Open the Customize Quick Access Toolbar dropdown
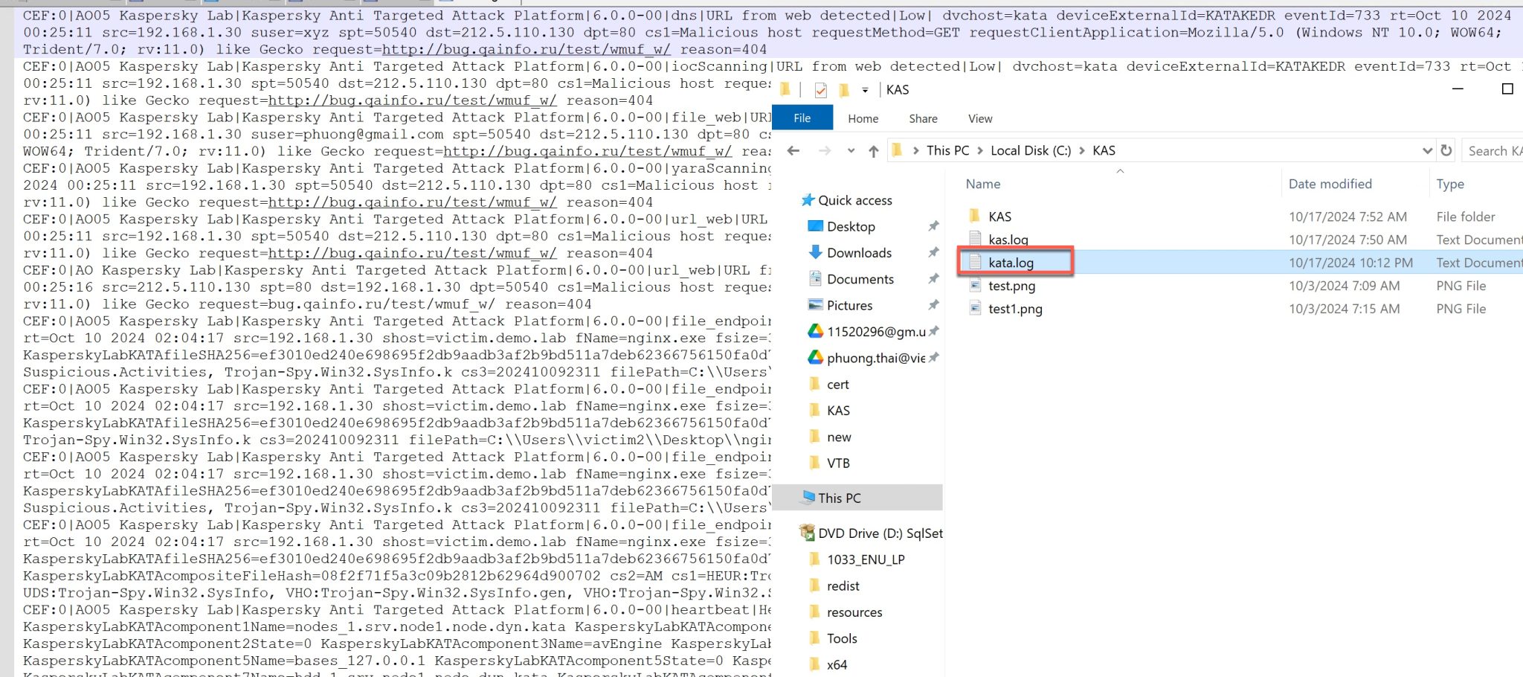Screen dimensions: 1523x677 click(x=865, y=90)
